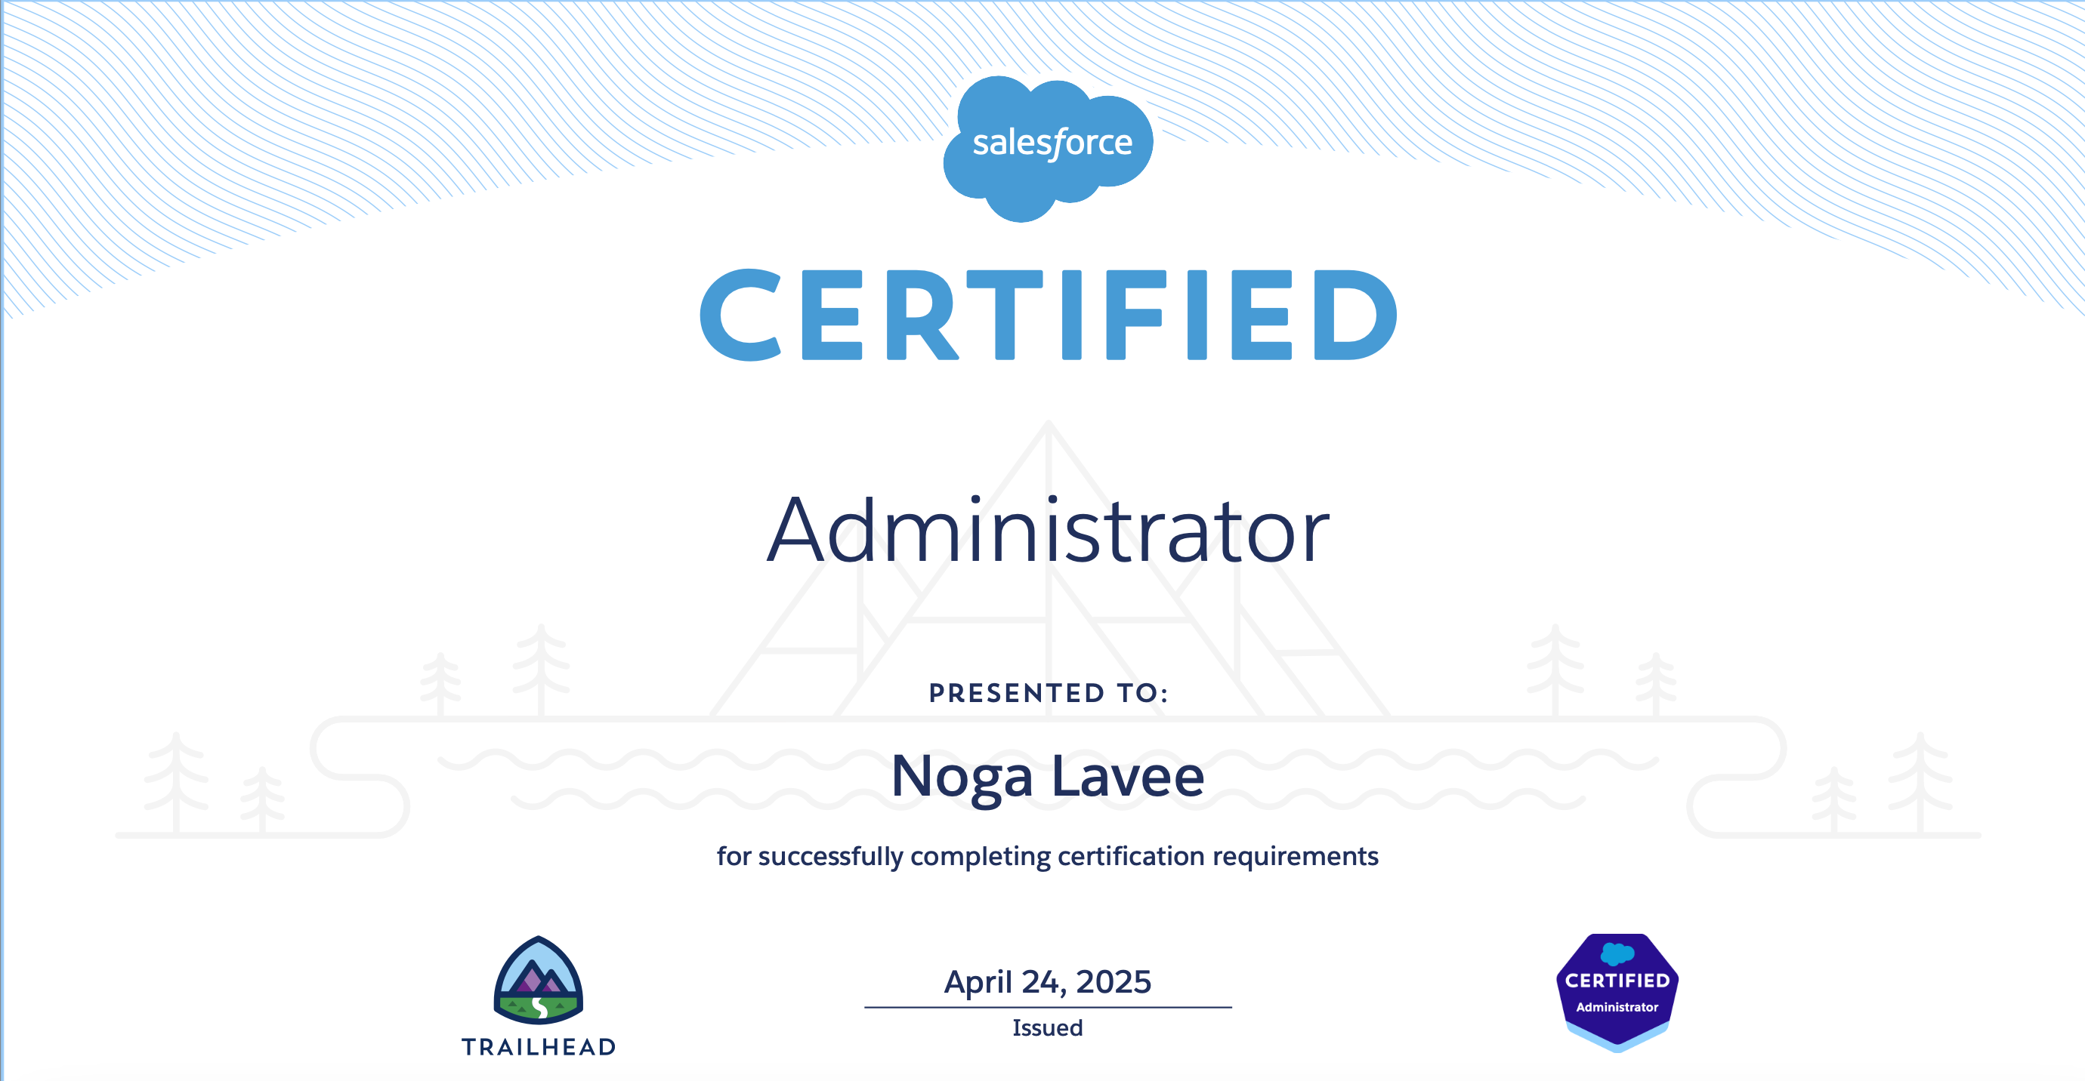Click the Trailhead mountain badge icon

538,980
